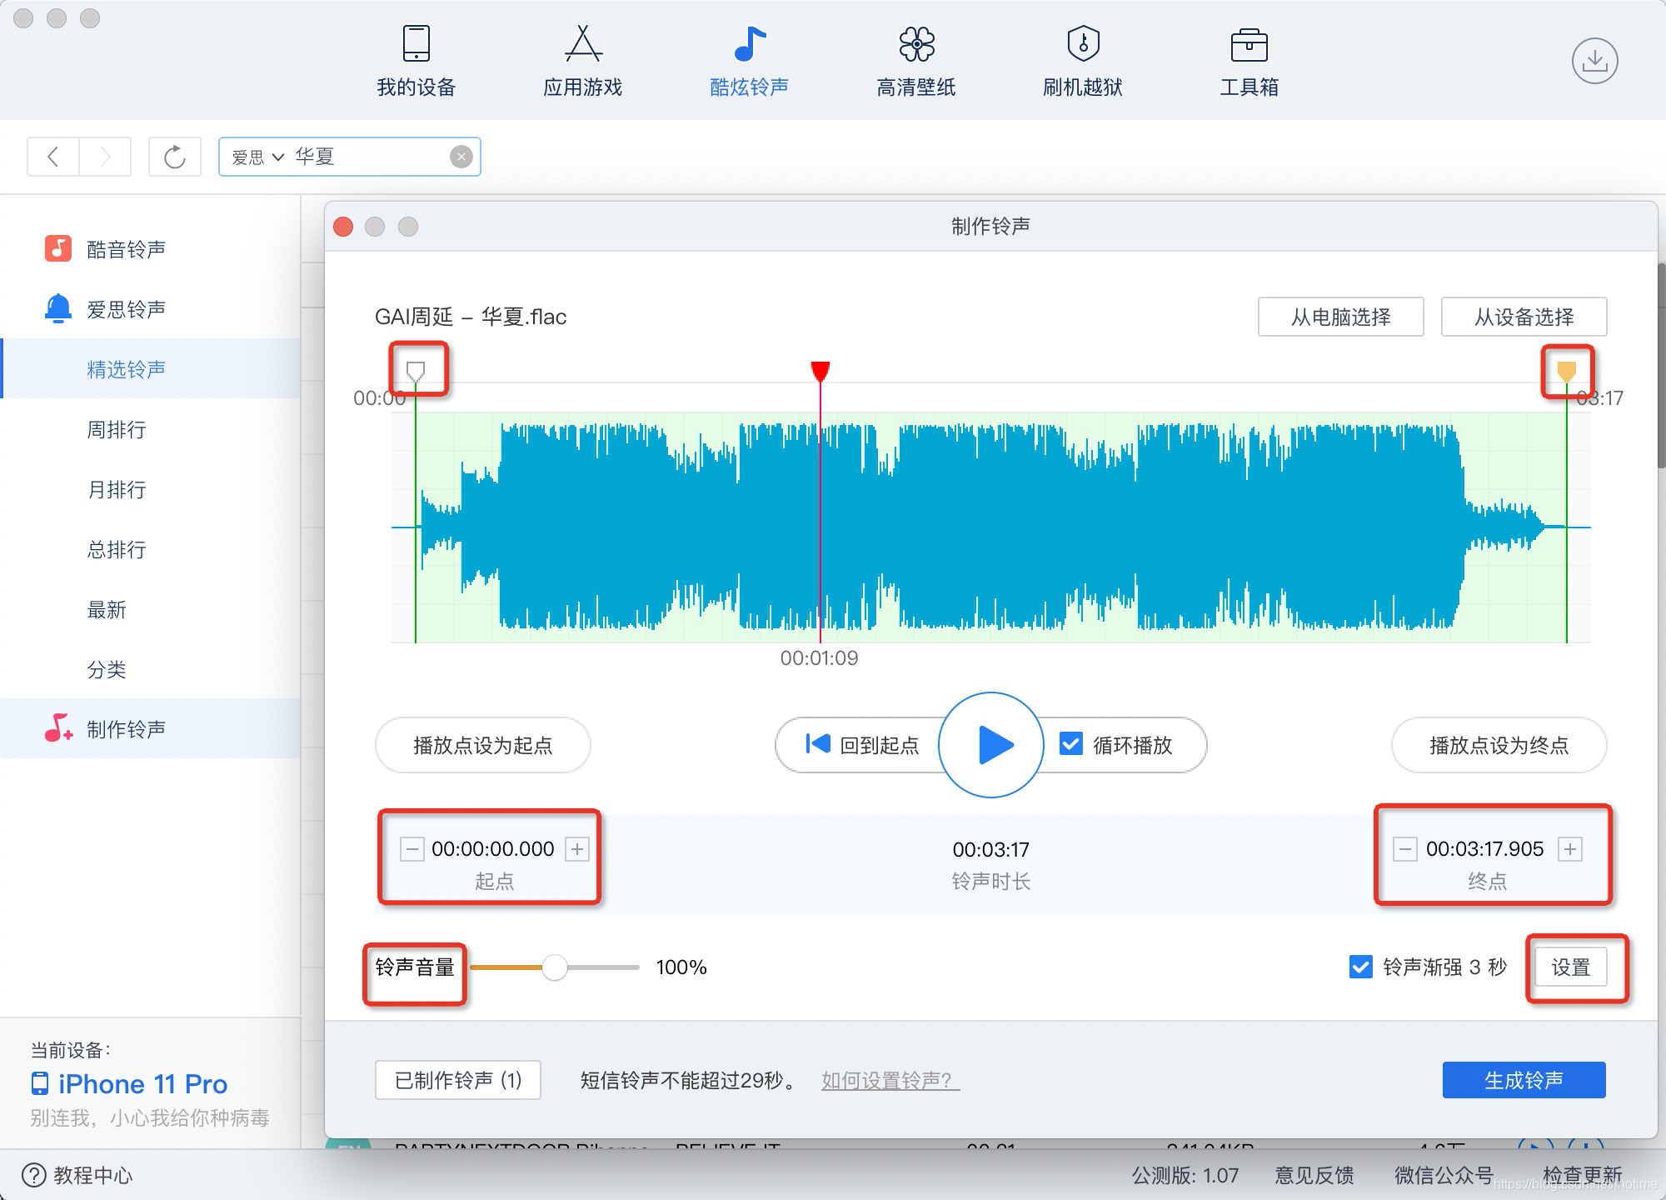Clear the search field text
This screenshot has height=1200, width=1666.
[x=461, y=157]
